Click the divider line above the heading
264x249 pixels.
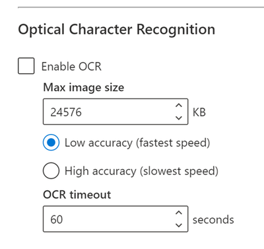coord(141,7)
